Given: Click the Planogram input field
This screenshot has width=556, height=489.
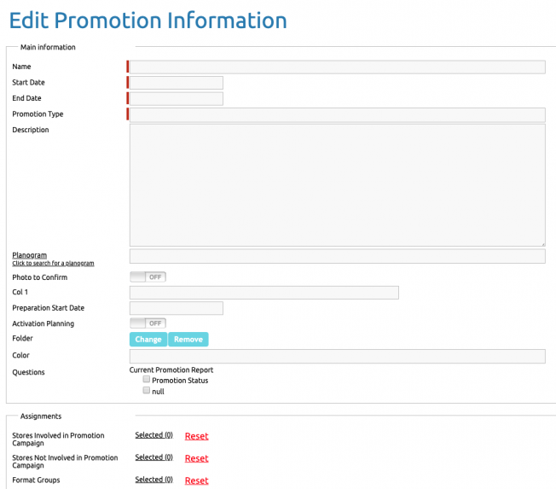Looking at the screenshot, I should pos(337,256).
